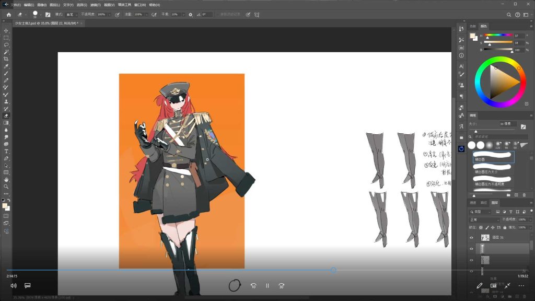The height and width of the screenshot is (301, 535).
Task: Open smoothing 10% dropdown arrow
Action: 183,15
